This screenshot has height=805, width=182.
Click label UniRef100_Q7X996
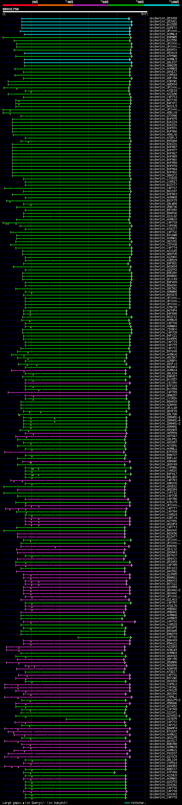pyautogui.click(x=163, y=116)
